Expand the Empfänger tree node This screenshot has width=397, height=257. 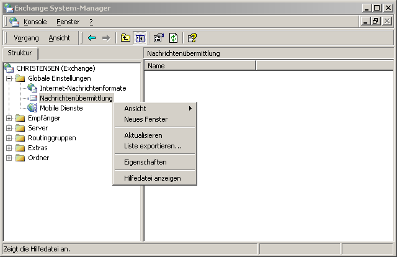9,118
